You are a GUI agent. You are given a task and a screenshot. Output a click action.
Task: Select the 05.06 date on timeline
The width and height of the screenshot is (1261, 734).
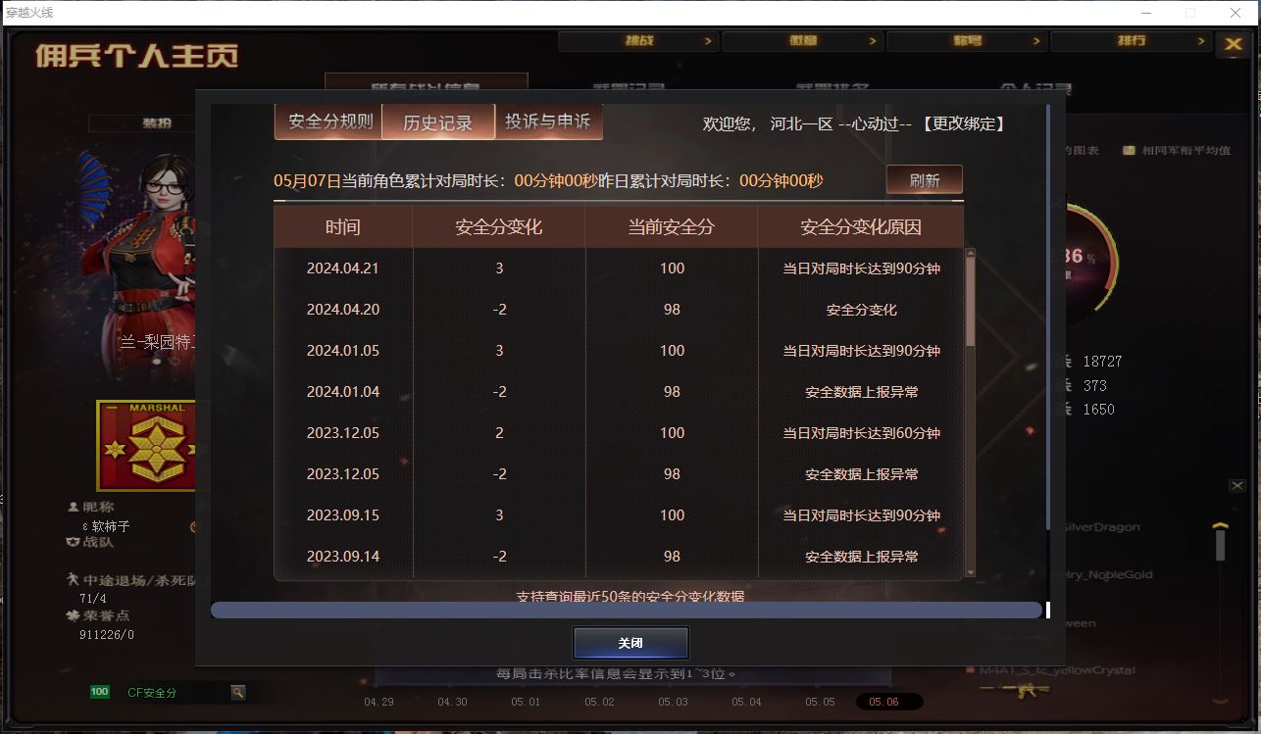[888, 702]
